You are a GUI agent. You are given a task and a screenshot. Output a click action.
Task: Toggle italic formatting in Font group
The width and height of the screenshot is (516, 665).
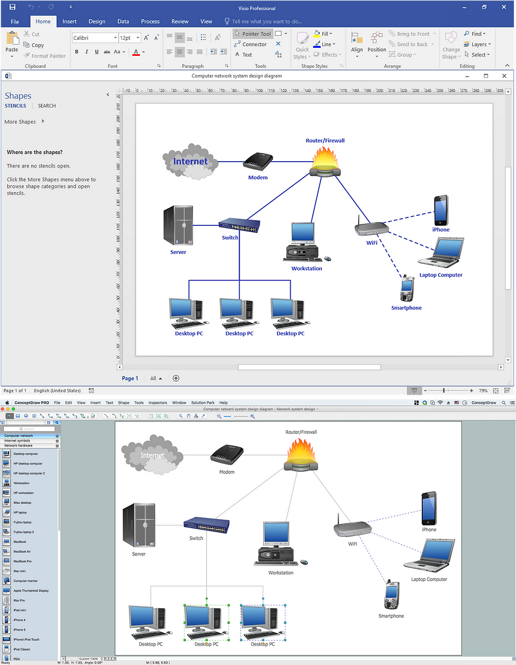pyautogui.click(x=87, y=52)
